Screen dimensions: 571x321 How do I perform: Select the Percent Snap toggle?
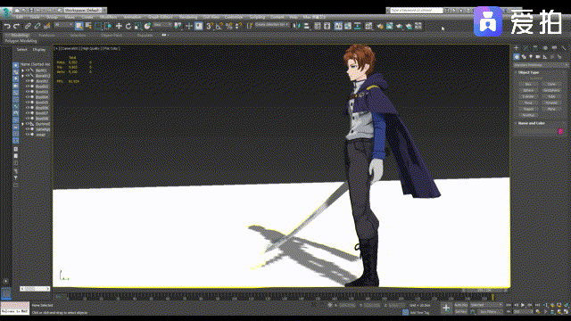coord(228,26)
